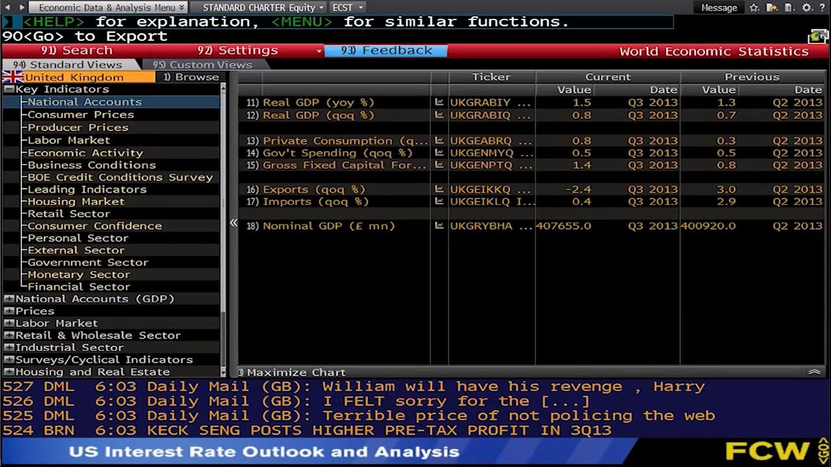Screen dimensions: 831x467
Task: Collapse the chart panel with the chevron
Action: coord(815,372)
